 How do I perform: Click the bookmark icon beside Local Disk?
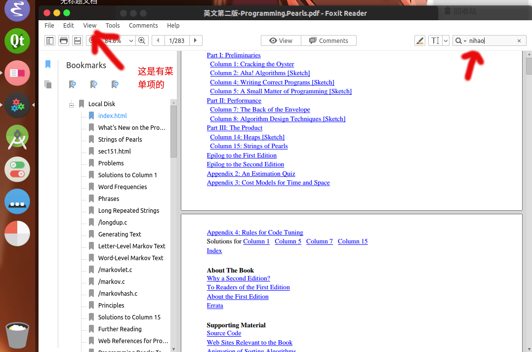pyautogui.click(x=82, y=104)
